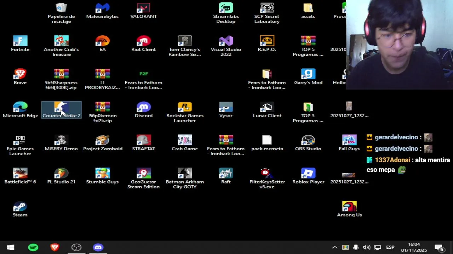Open GeoGuessr Steam Edition shortcut
The height and width of the screenshot is (254, 453).
143,179
